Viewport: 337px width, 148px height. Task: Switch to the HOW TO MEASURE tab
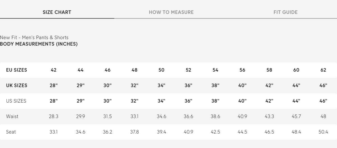tap(171, 12)
